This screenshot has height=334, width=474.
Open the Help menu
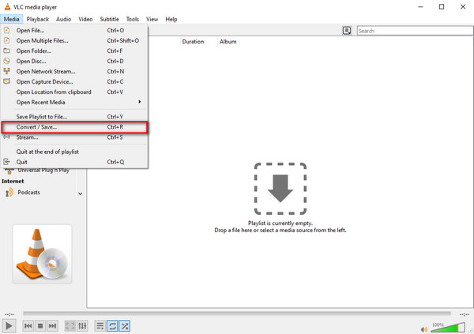click(171, 19)
